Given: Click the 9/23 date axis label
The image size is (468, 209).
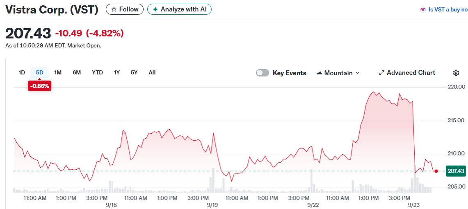Looking at the screenshot, I should [x=414, y=205].
